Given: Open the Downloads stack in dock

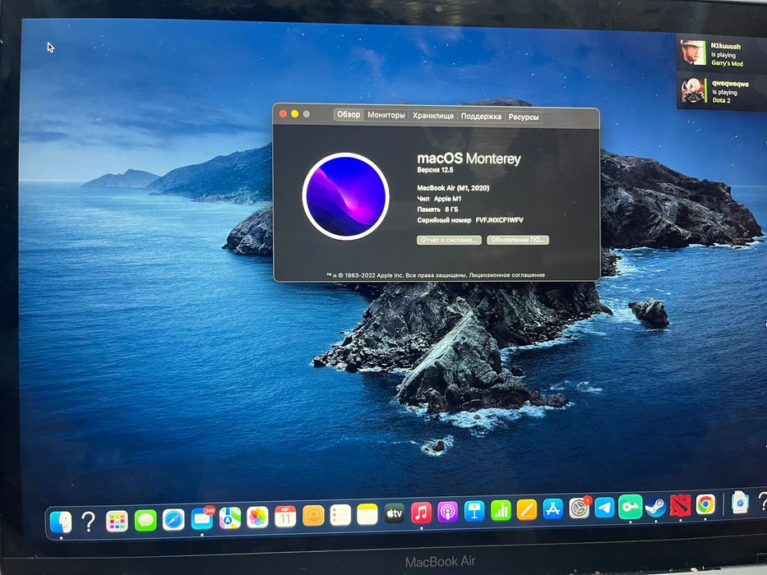Looking at the screenshot, I should [x=740, y=503].
